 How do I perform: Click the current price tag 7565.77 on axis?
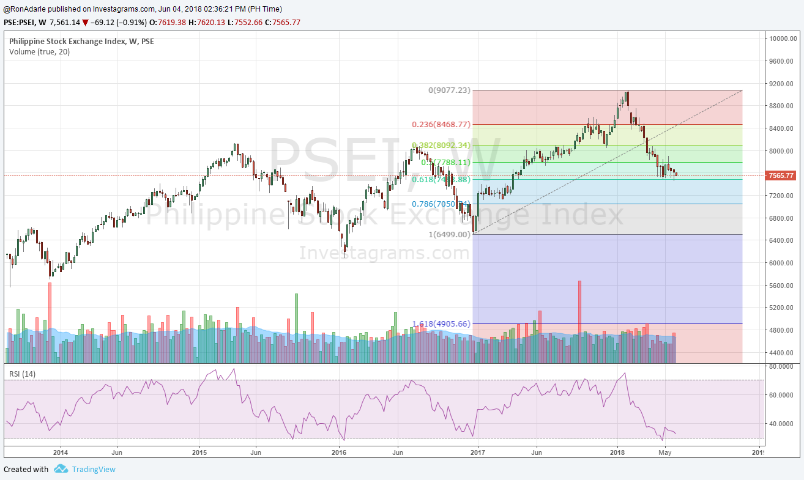point(781,175)
